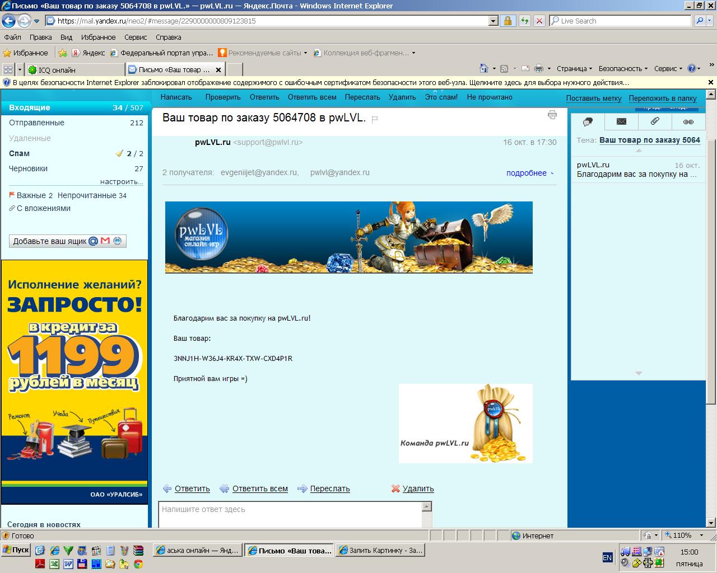Viewport: 717px width, 573px height.
Task: Open the Избранное menu in menu bar
Action: coord(98,37)
